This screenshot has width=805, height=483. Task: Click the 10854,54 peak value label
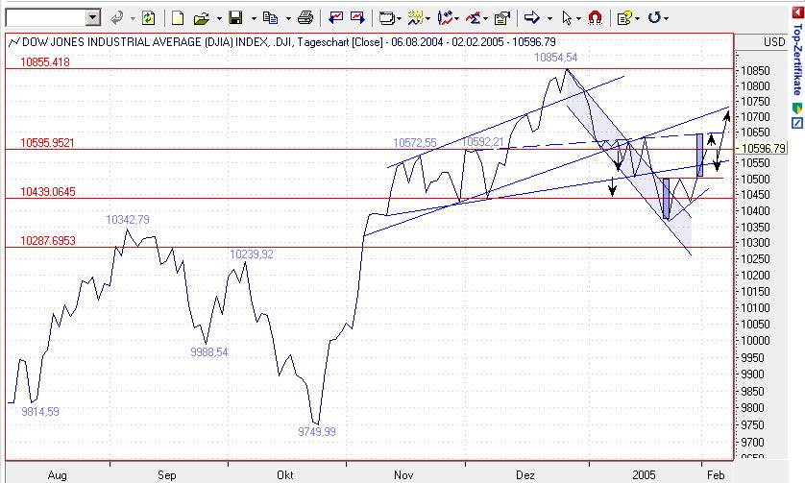point(555,58)
